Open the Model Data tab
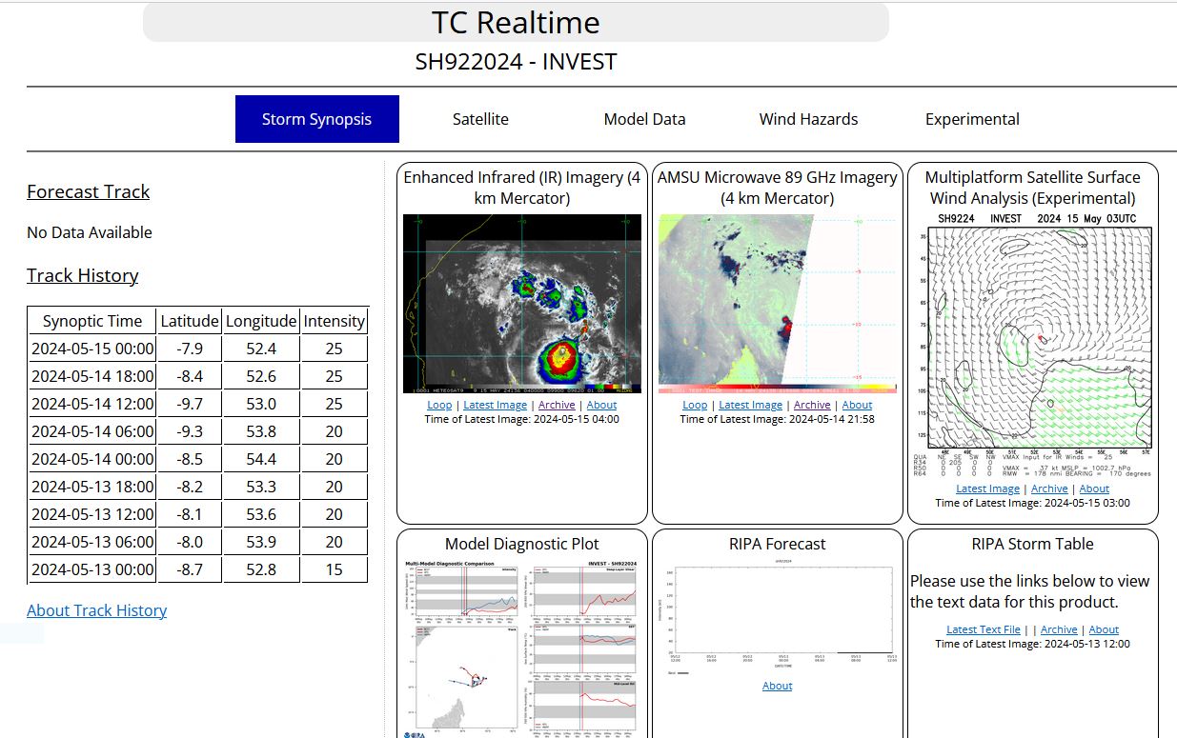 tap(644, 119)
